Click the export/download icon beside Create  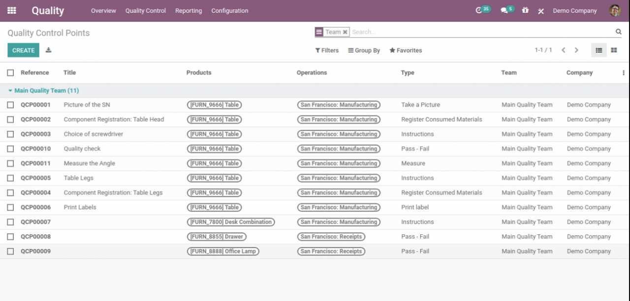coord(48,50)
